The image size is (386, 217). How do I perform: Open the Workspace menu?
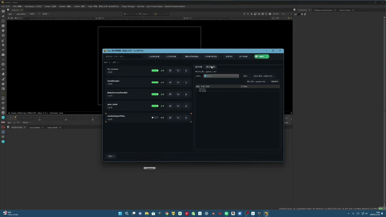[33, 6]
